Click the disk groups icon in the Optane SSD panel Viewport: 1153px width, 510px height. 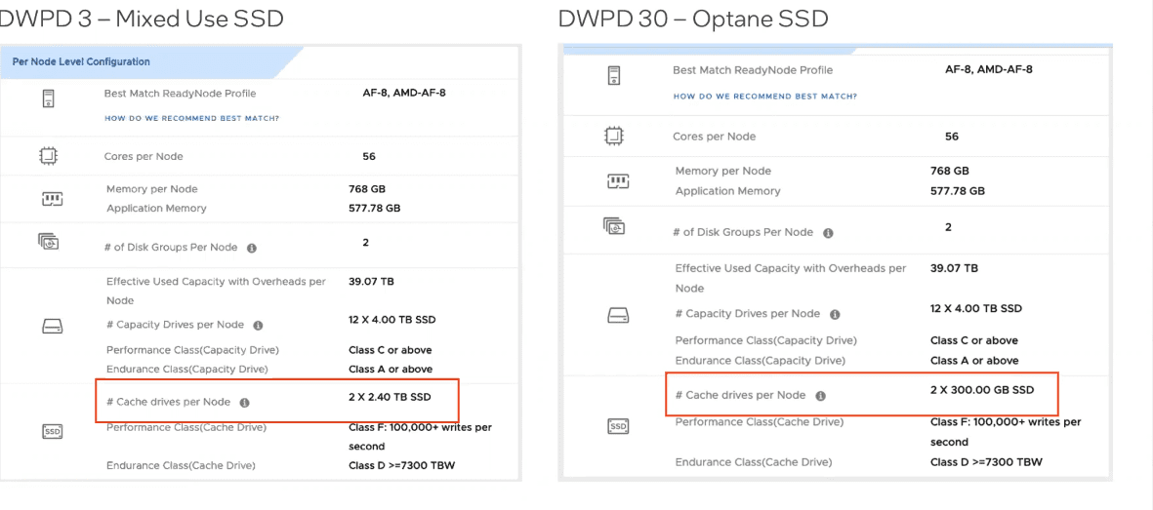click(614, 226)
